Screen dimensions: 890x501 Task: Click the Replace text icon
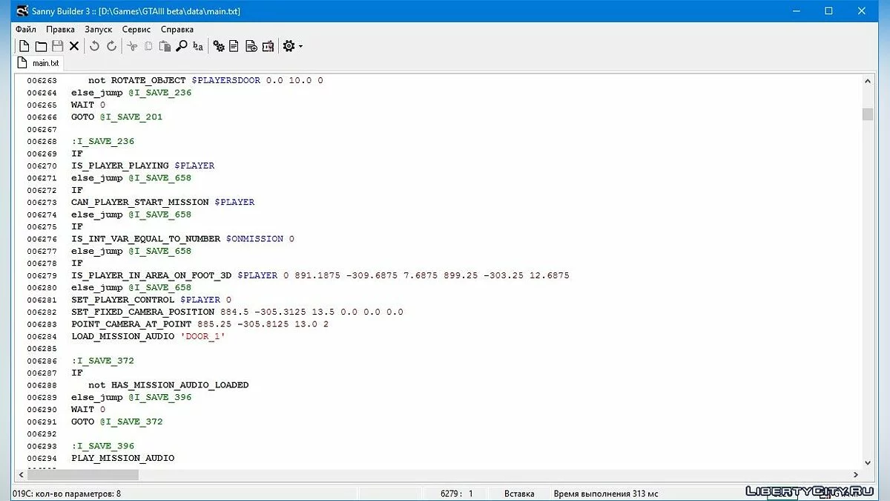pyautogui.click(x=198, y=46)
